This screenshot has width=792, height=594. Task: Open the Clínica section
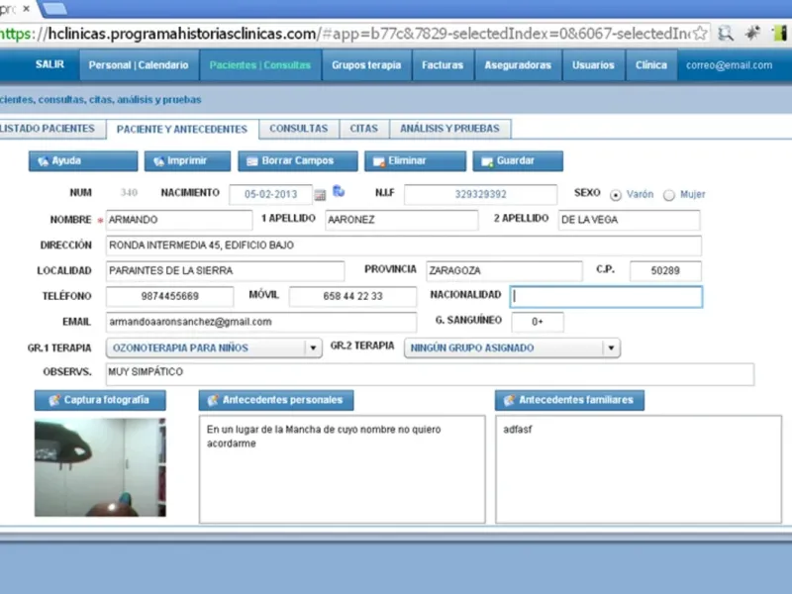pos(651,65)
